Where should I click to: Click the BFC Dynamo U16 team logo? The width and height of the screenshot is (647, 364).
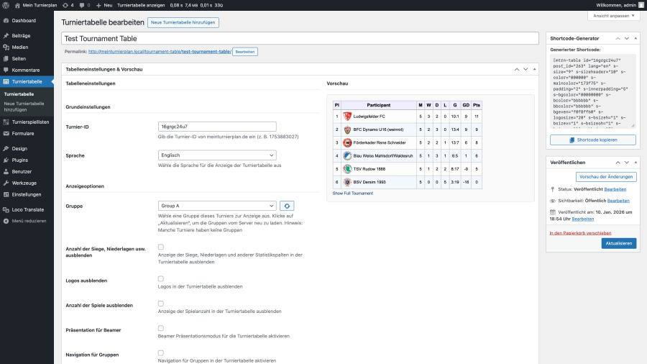pyautogui.click(x=347, y=129)
